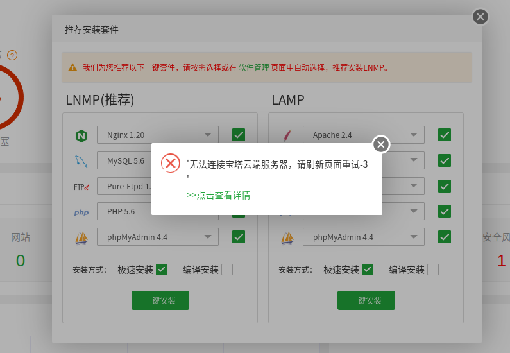
Task: Click the 推荐安装套件 dialog title
Action: [91, 30]
